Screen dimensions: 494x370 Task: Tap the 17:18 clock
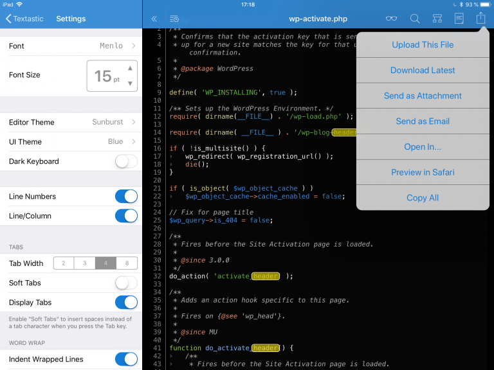pyautogui.click(x=248, y=4)
